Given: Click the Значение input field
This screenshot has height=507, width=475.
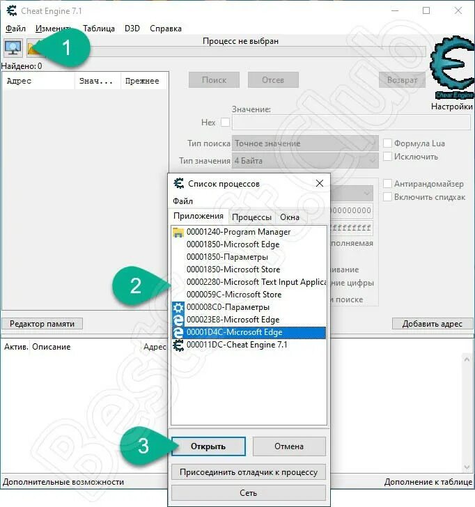Looking at the screenshot, I should (x=351, y=123).
